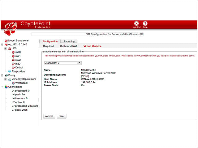
Task: Open the MS2008ent-2 virtual machine dropdown
Action: [x=62, y=63]
